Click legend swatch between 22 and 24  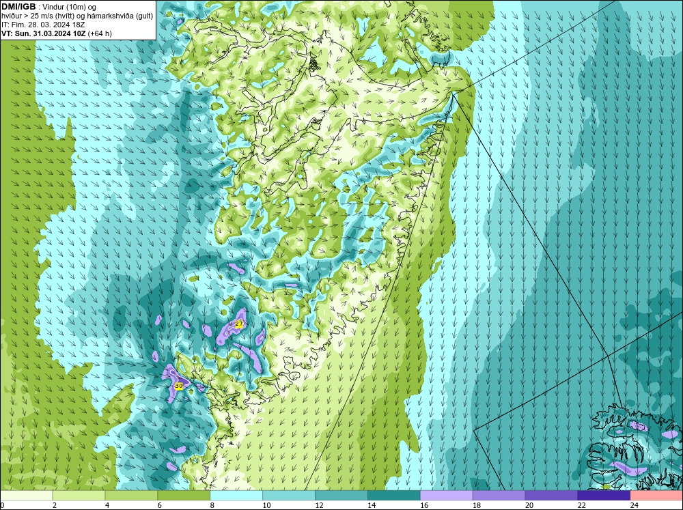pyautogui.click(x=604, y=496)
